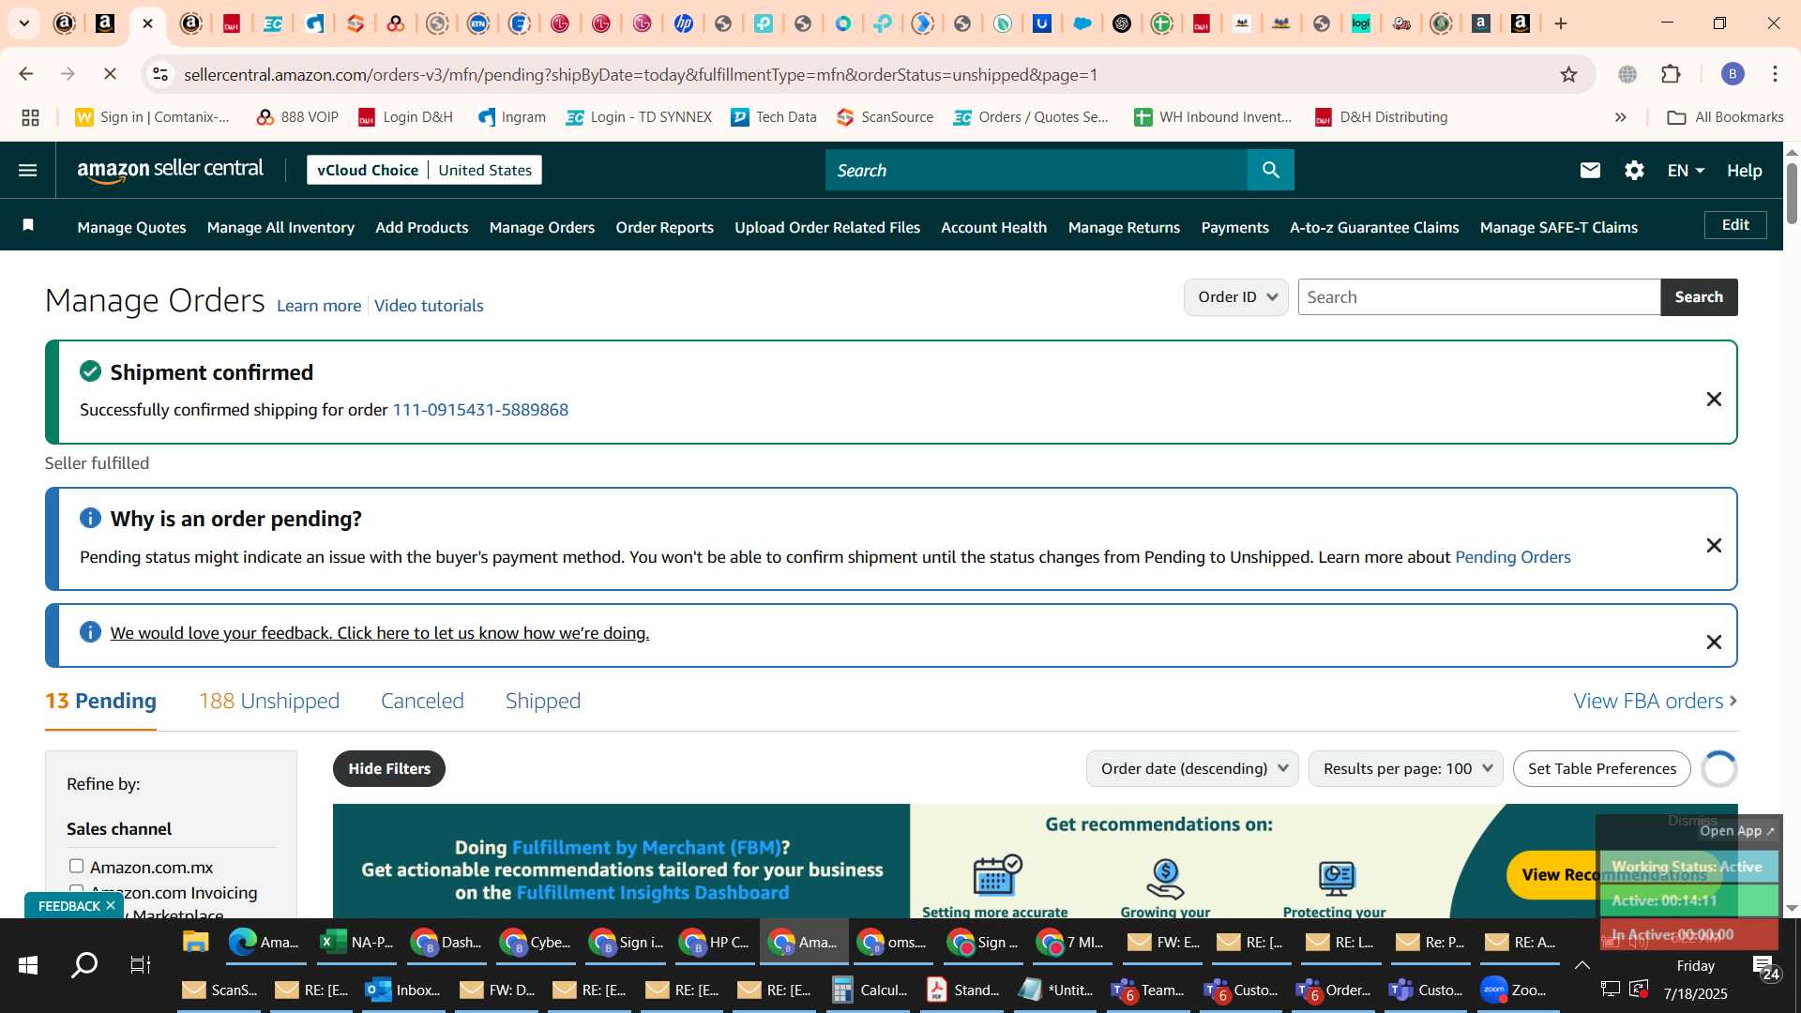Open the Order ID search type dropdown
Viewport: 1801px width, 1013px height.
point(1235,297)
